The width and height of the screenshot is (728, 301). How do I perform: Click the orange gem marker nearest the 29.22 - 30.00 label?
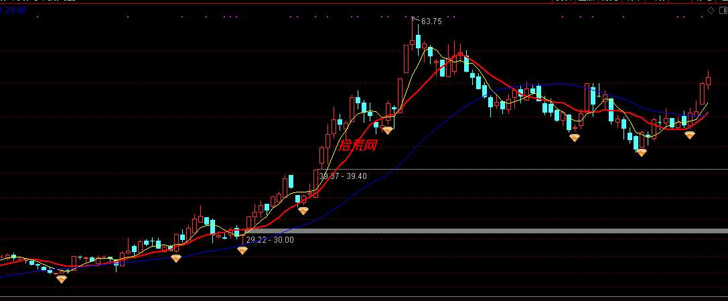(242, 250)
